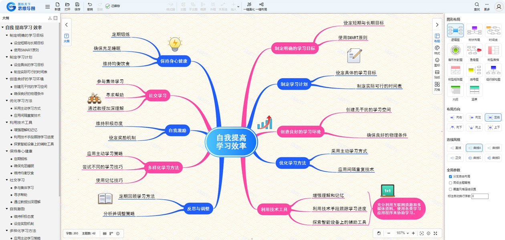Viewport: 505px width, 240px height.
Task: Click the 查找 search icon
Action: (x=477, y=6)
